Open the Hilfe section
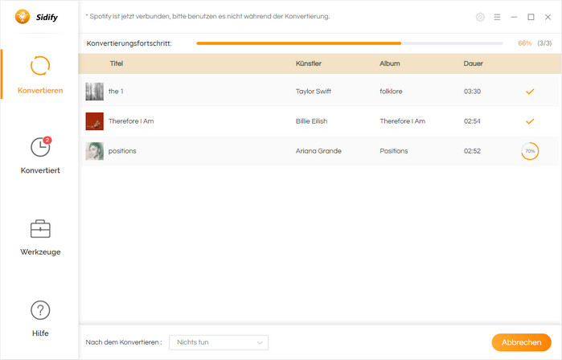This screenshot has height=360, width=562. (x=40, y=318)
